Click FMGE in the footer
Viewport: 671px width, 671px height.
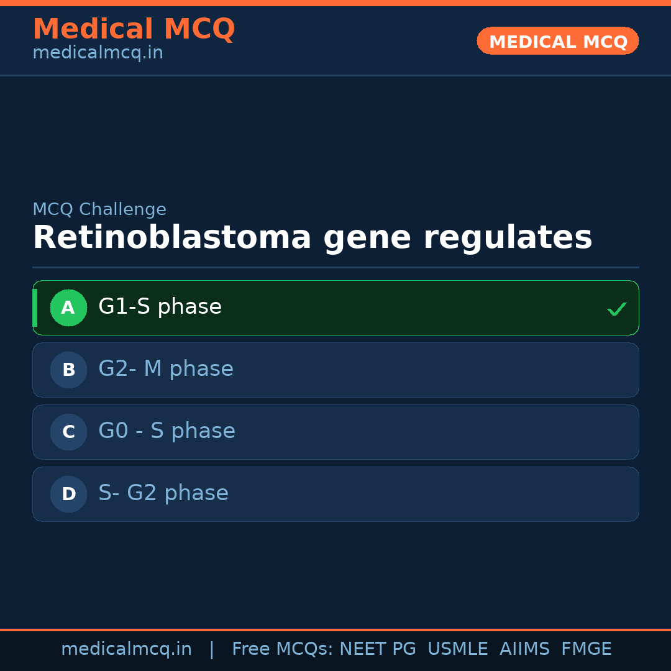(586, 649)
